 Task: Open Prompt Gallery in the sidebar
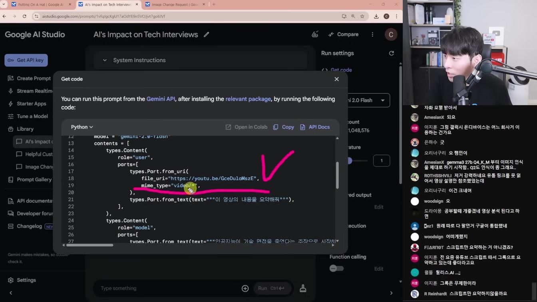point(30,180)
